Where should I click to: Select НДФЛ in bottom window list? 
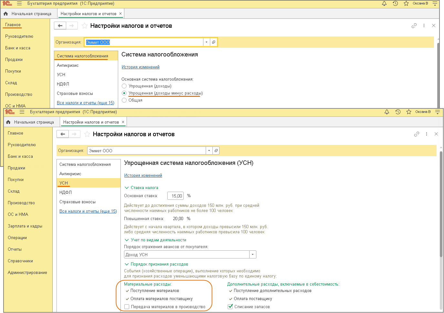tap(88, 192)
